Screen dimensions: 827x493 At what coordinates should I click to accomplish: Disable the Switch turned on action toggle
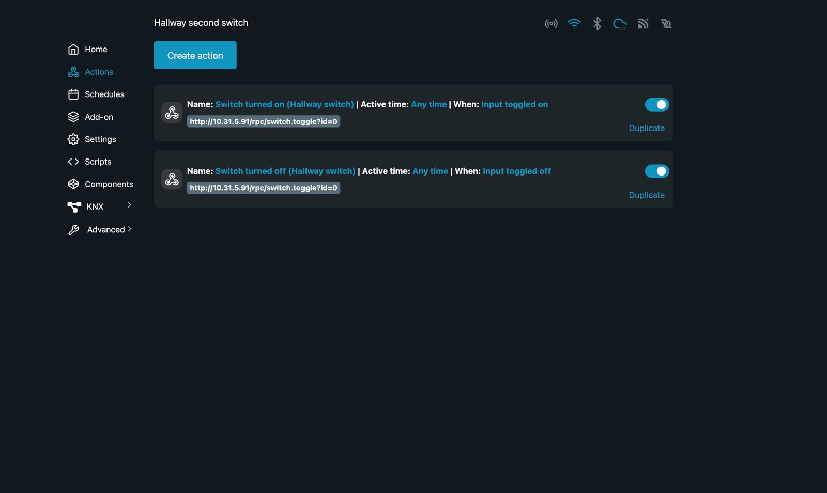pyautogui.click(x=657, y=105)
